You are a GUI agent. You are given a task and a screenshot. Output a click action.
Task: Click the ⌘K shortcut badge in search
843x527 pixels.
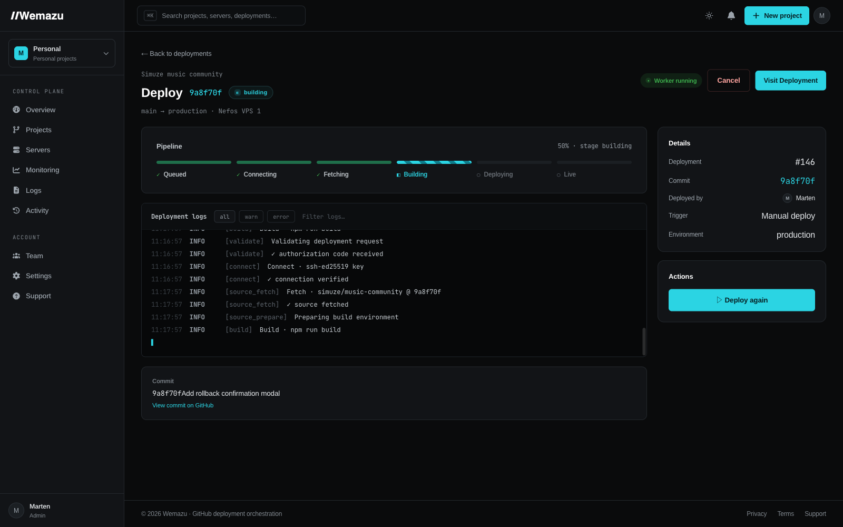point(150,16)
